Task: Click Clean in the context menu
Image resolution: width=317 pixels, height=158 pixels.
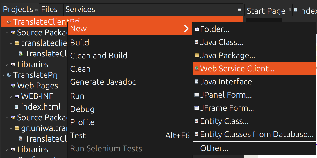Action: pos(130,69)
